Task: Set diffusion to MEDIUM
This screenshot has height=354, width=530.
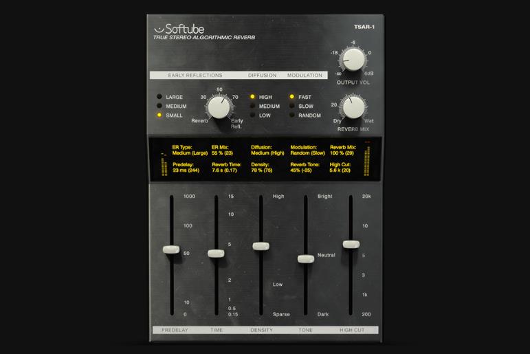Action: coord(252,106)
